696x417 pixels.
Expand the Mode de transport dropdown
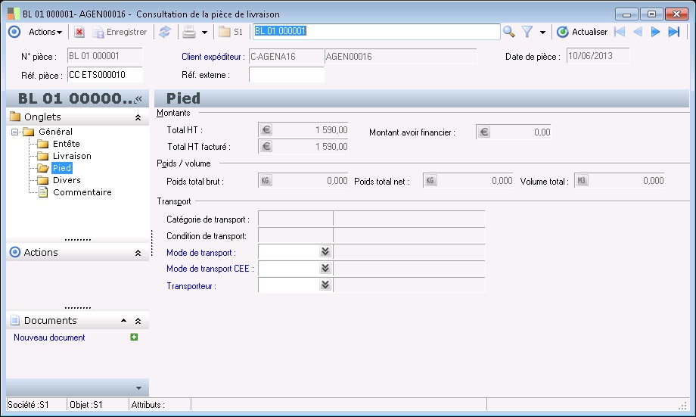pyautogui.click(x=325, y=252)
